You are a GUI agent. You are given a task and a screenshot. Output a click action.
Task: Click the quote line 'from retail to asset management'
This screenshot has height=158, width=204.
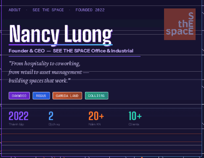[x=49, y=72]
